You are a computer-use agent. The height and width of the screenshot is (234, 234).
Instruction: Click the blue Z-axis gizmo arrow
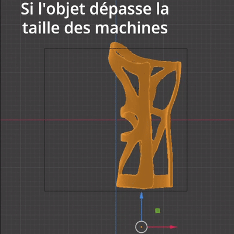click(142, 206)
